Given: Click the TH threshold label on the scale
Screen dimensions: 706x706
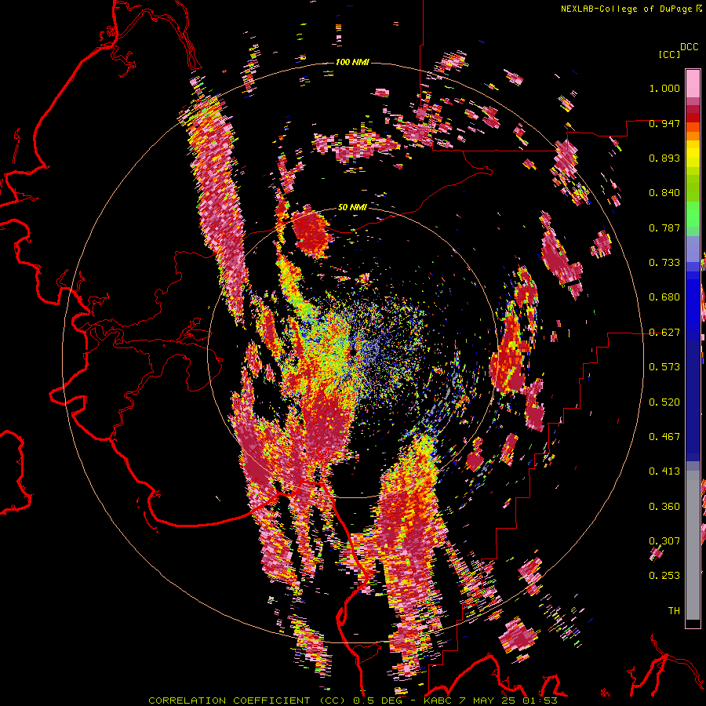Looking at the screenshot, I should pos(674,611).
